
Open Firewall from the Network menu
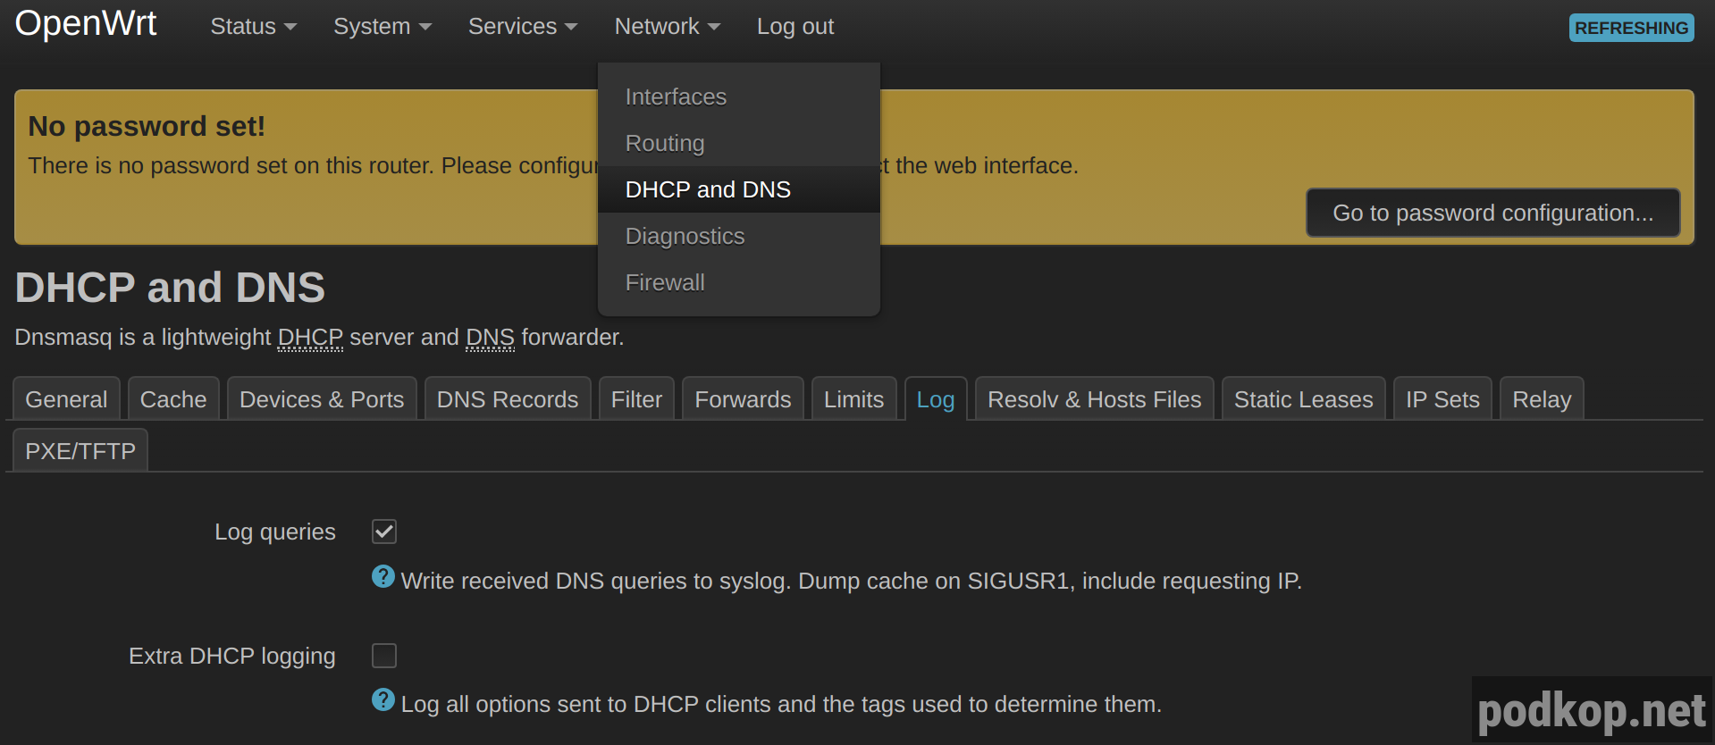pyautogui.click(x=739, y=282)
